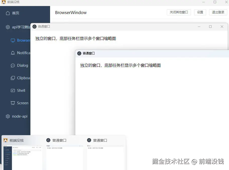Click the 前端没钱 app logo in title bar

tap(4, 2)
